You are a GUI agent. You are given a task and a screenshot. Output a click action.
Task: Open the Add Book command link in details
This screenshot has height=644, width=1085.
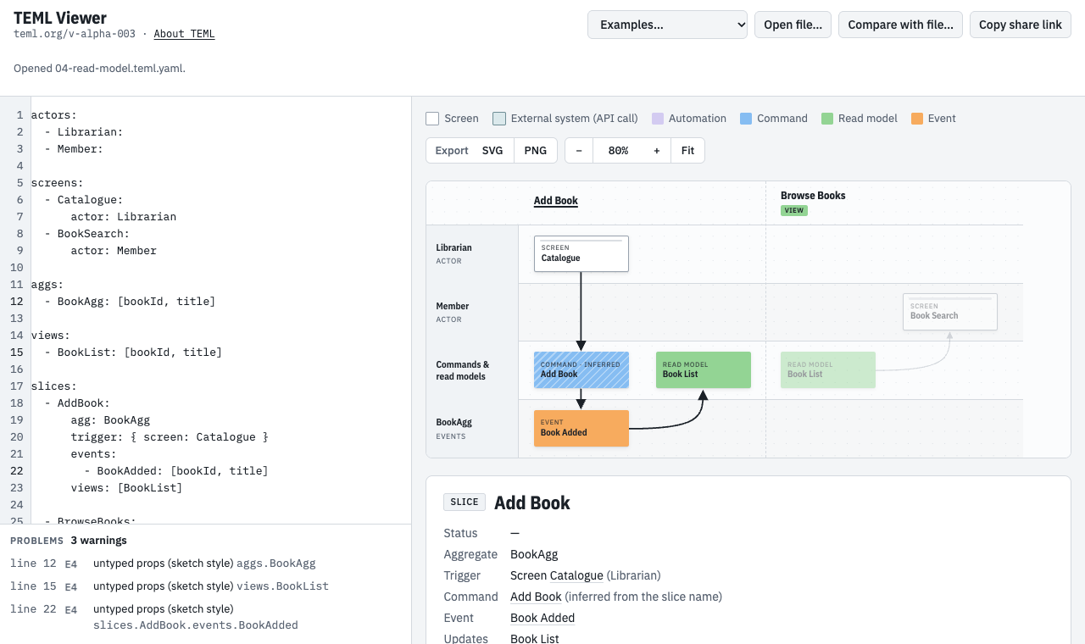[536, 597]
